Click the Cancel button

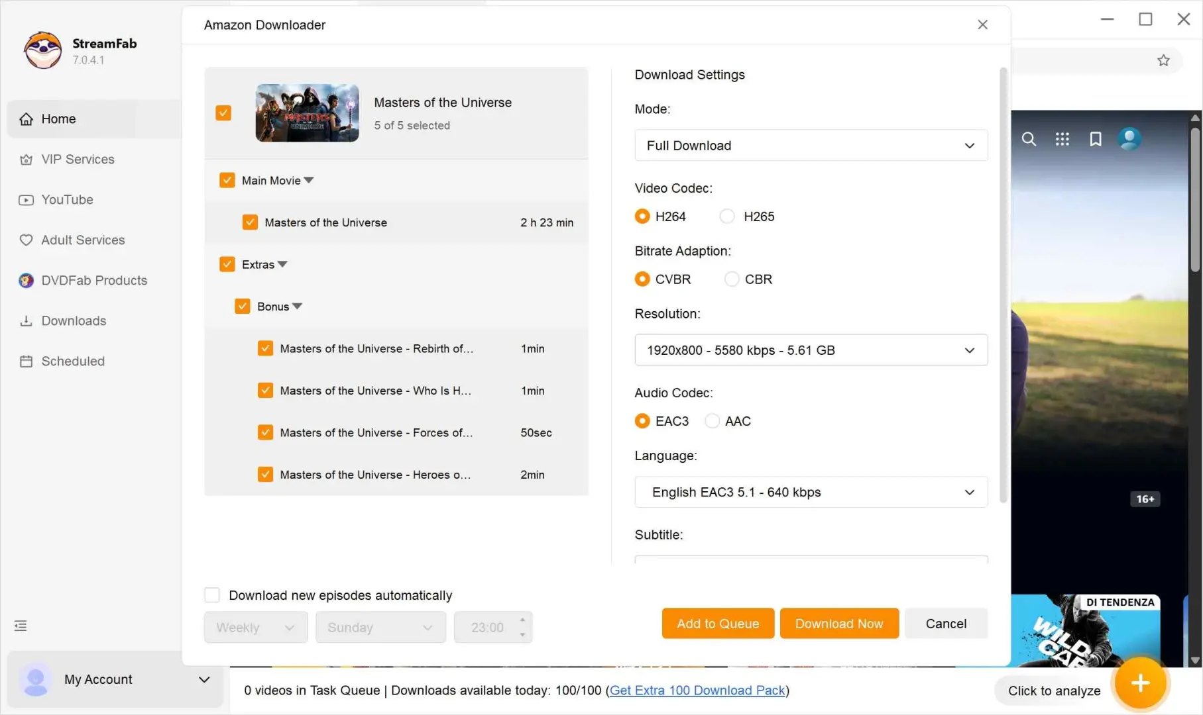click(946, 624)
